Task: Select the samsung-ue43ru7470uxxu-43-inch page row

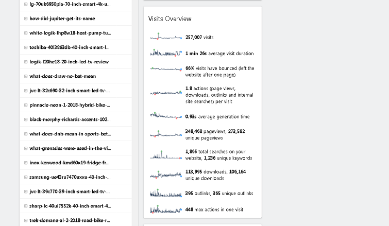Action: coord(70,177)
